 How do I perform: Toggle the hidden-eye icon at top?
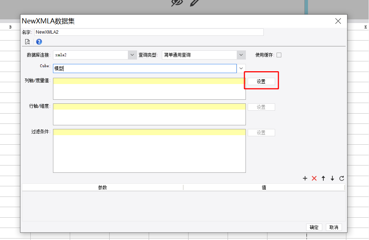[x=177, y=3]
